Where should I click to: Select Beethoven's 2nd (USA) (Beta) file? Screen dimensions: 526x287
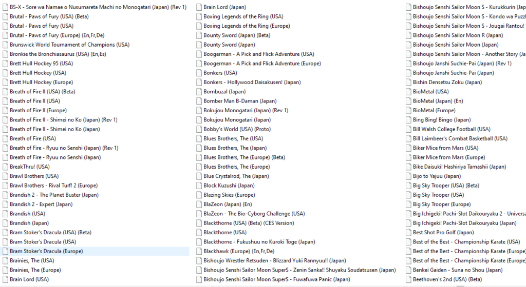click(447, 279)
